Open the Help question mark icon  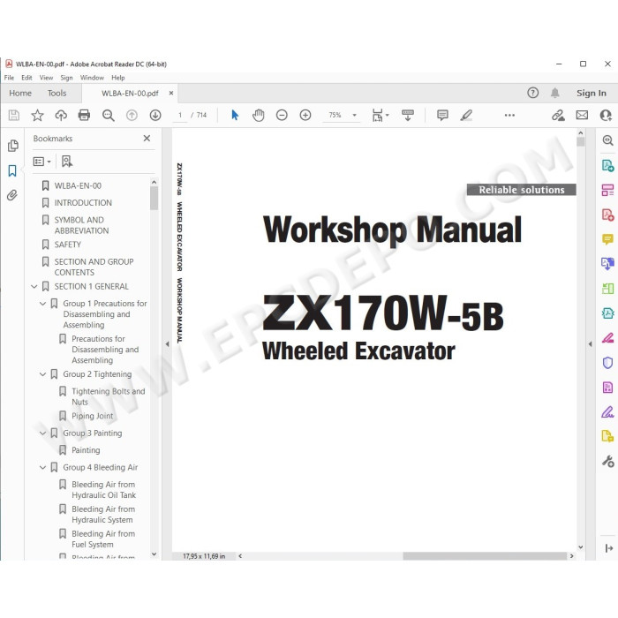(533, 93)
